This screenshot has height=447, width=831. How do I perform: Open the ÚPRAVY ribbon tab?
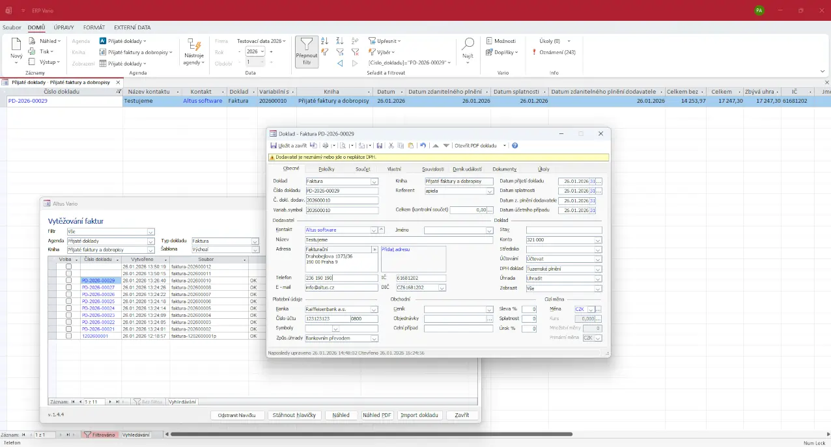point(64,28)
